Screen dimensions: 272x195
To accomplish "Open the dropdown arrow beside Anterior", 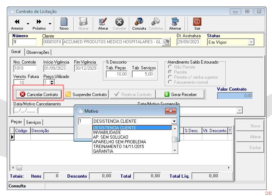I will pos(28,24).
